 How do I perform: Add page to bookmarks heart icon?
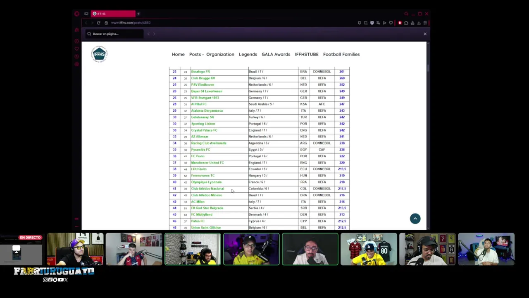click(391, 23)
